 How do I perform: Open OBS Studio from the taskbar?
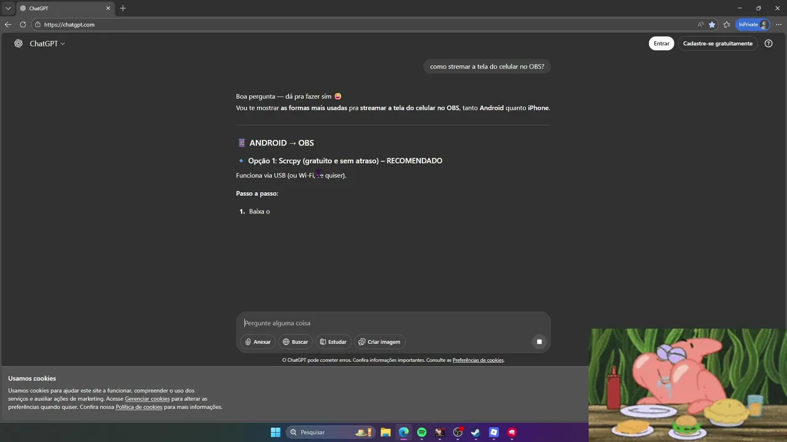tap(457, 432)
